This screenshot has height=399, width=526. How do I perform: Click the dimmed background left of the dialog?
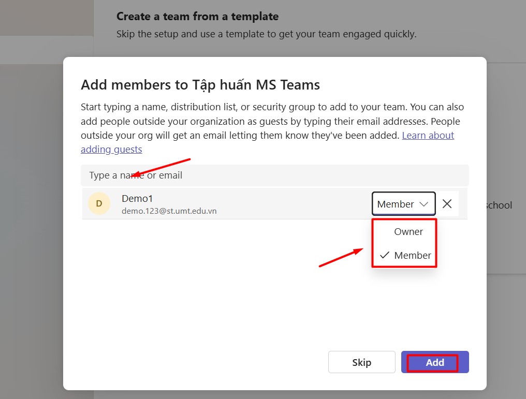[x=31, y=233]
